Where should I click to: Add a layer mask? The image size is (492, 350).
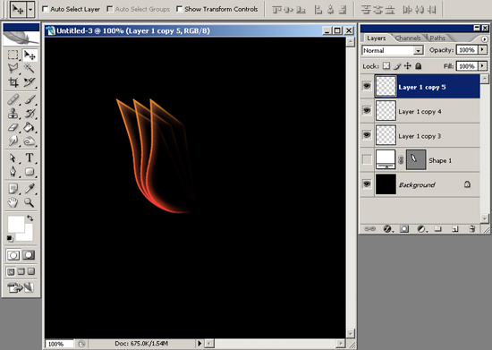[404, 229]
